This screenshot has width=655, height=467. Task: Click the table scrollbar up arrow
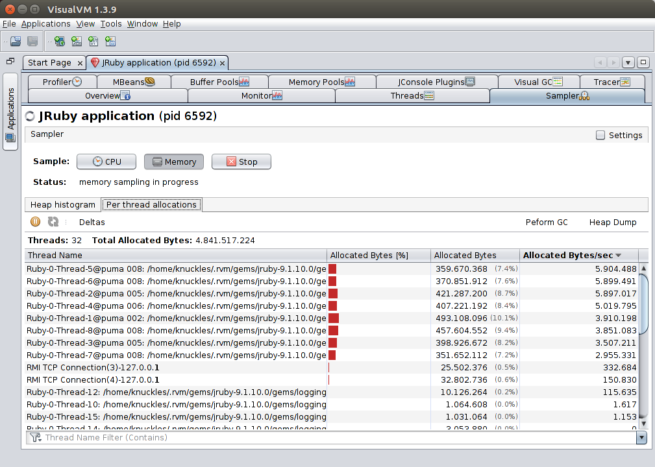pos(644,268)
